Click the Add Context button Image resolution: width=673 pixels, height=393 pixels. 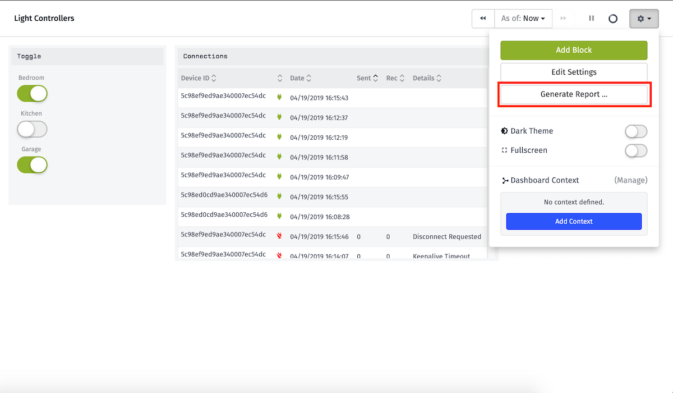574,221
